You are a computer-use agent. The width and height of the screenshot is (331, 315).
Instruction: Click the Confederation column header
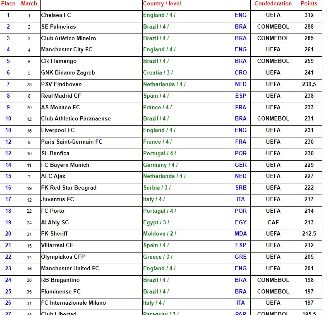click(273, 4)
